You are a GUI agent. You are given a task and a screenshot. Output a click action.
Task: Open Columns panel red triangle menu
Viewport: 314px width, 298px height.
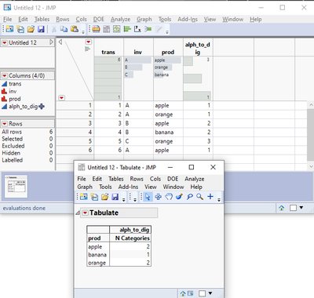pyautogui.click(x=5, y=76)
